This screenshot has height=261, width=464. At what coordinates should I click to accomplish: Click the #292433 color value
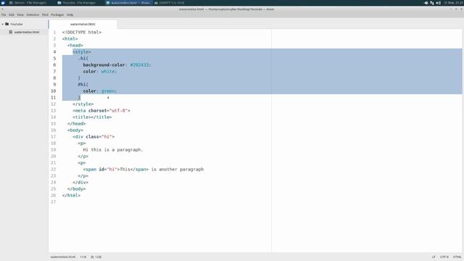pyautogui.click(x=140, y=65)
